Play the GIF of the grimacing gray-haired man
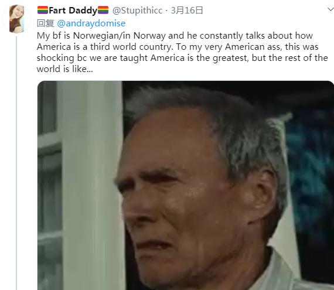This screenshot has height=290, width=334. click(186, 185)
